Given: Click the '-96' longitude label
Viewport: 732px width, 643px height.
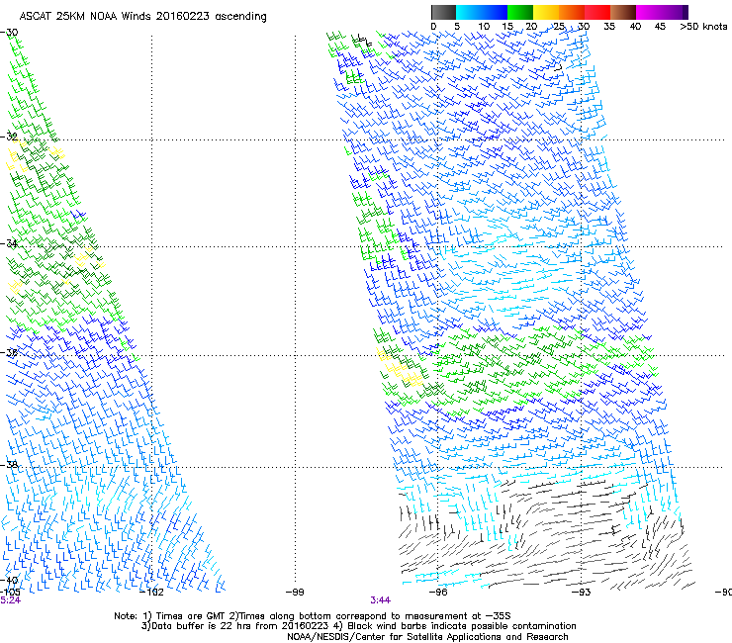Looking at the screenshot, I should [x=438, y=593].
